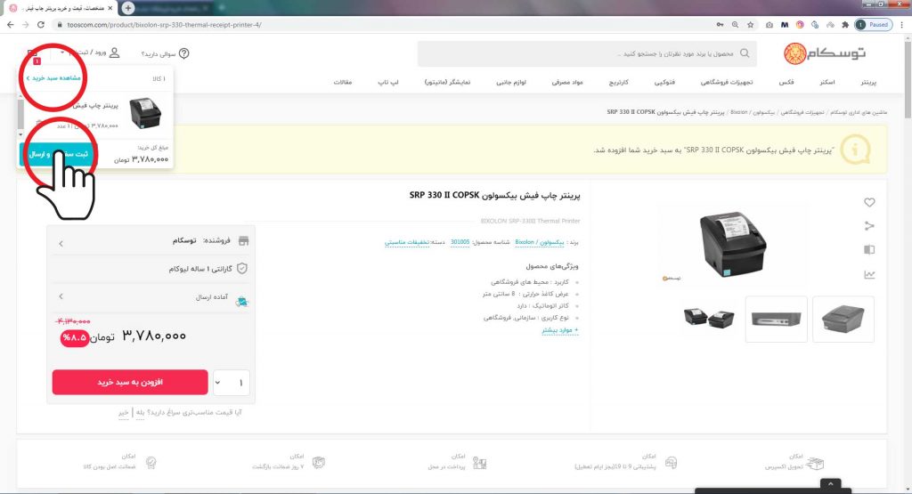The width and height of the screenshot is (912, 494).
Task: Expand the فروشنده seller row chevron
Action: pyautogui.click(x=61, y=244)
